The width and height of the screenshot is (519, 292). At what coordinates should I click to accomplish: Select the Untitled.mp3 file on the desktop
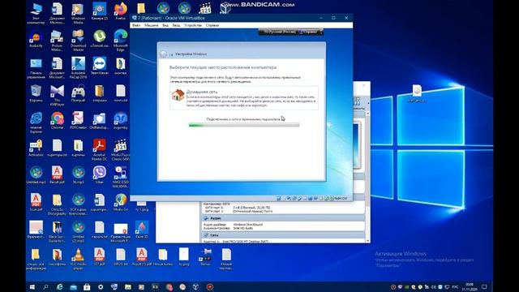[36, 175]
